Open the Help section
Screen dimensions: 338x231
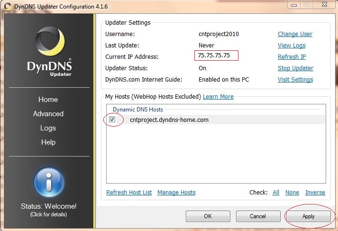(48, 142)
